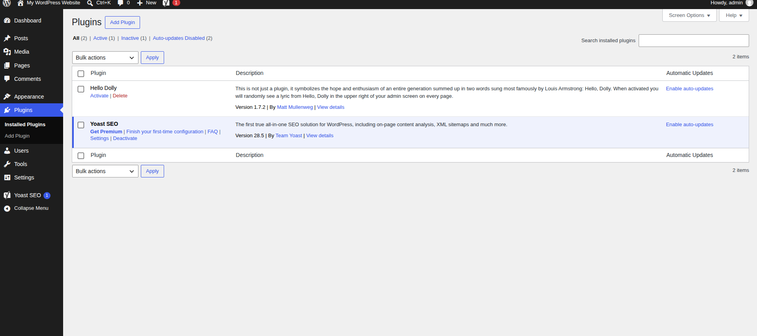Screen dimensions: 757x336
Task: Focus the Search installed plugins field
Action: pos(693,41)
